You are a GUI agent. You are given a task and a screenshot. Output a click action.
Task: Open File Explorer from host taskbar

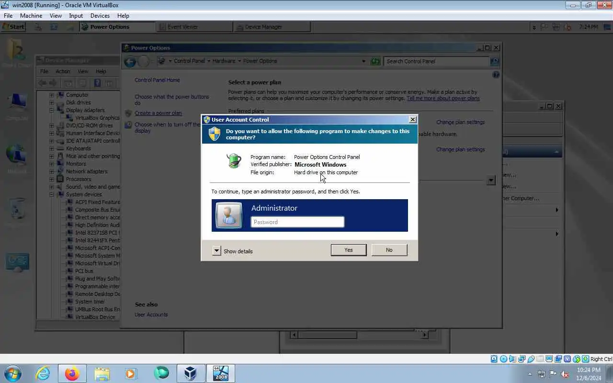pyautogui.click(x=102, y=373)
